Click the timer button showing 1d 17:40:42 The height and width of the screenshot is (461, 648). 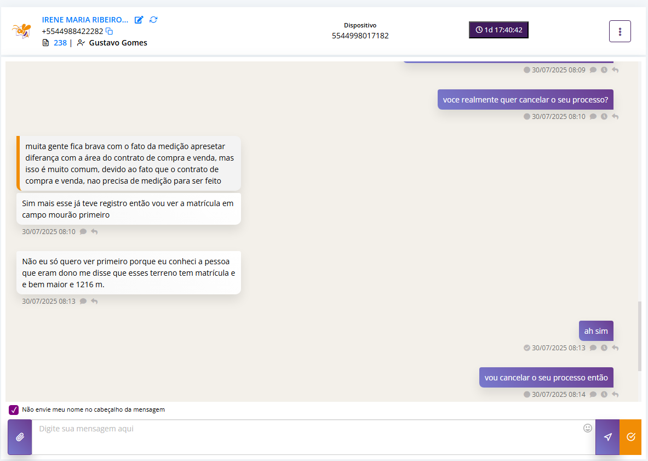pyautogui.click(x=498, y=30)
